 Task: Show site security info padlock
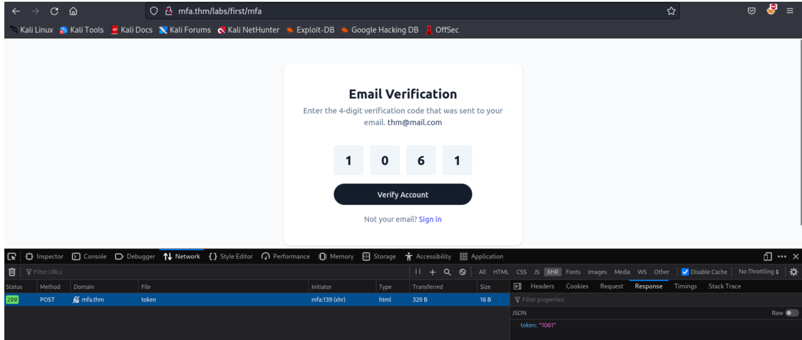point(169,11)
